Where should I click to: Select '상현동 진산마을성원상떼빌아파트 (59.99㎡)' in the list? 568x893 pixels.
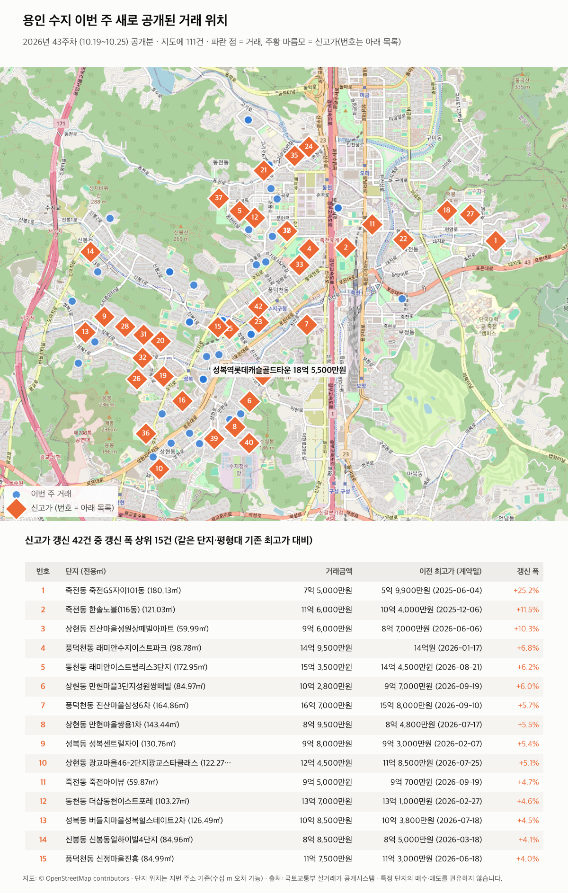click(x=137, y=629)
